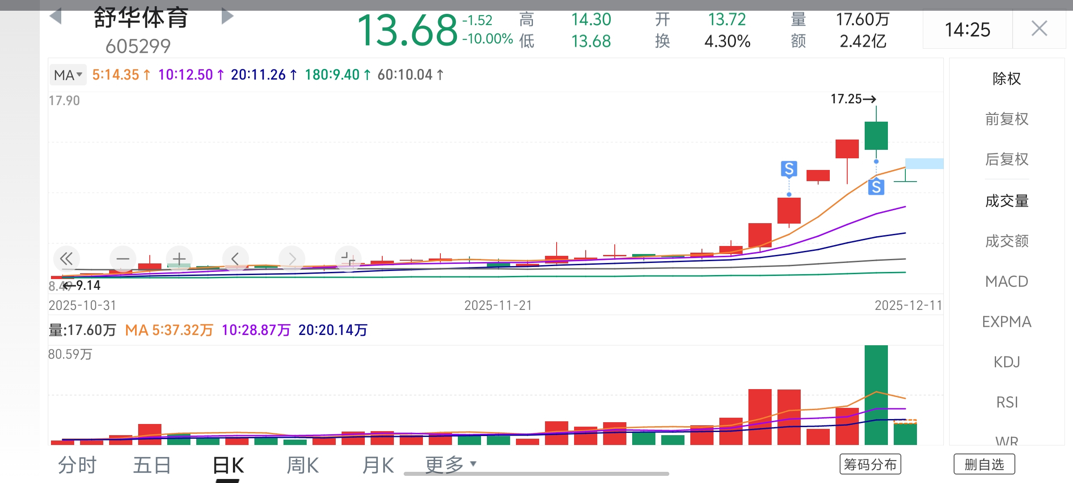Image resolution: width=1073 pixels, height=483 pixels.
Task: Select 除权 adjustment mode
Action: click(1006, 79)
